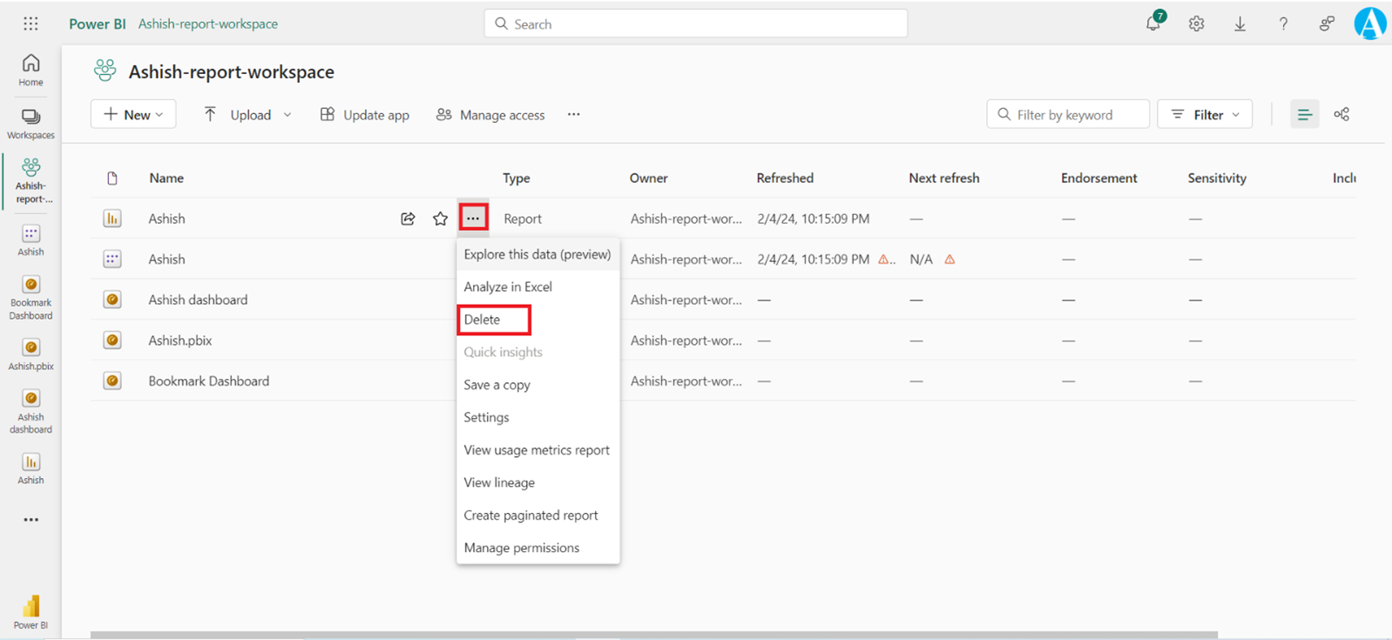The width and height of the screenshot is (1392, 640).
Task: Expand the New dropdown button
Action: [133, 114]
